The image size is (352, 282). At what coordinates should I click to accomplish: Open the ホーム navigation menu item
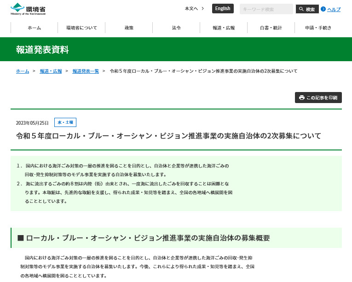point(34,28)
